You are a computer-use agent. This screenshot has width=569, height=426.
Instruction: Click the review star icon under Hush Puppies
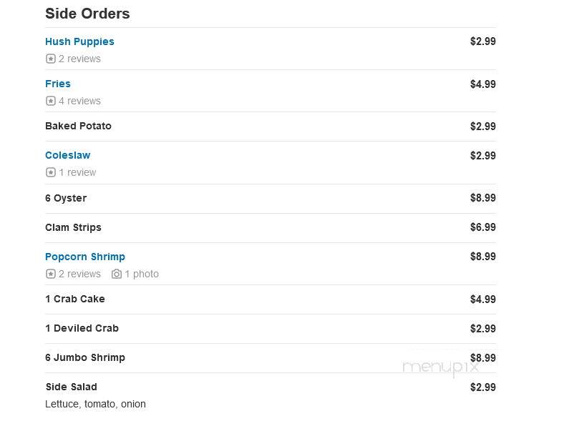pyautogui.click(x=50, y=59)
